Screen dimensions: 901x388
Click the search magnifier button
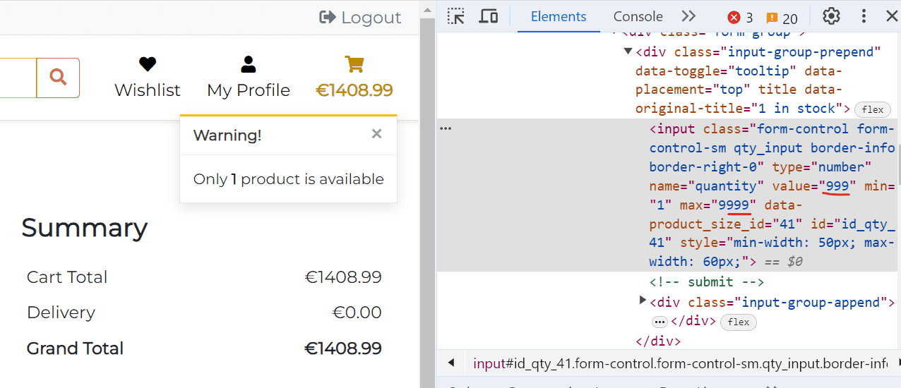[x=58, y=78]
